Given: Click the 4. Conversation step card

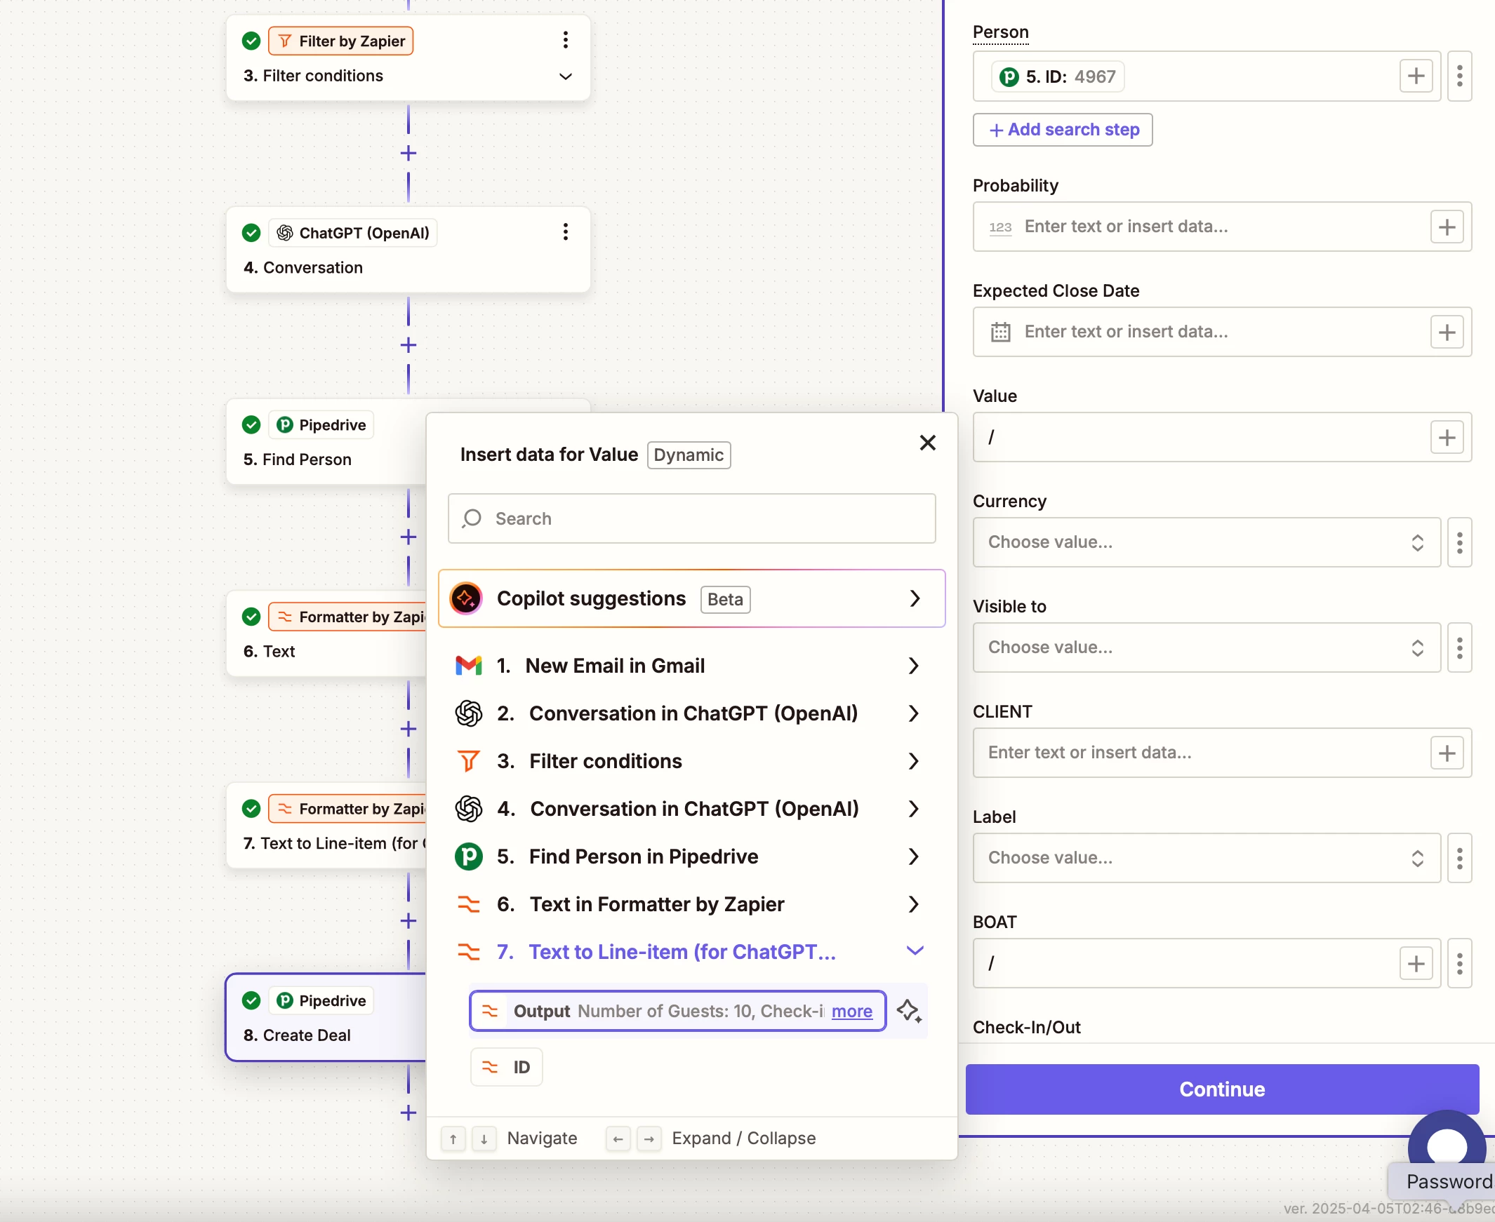Looking at the screenshot, I should [408, 250].
